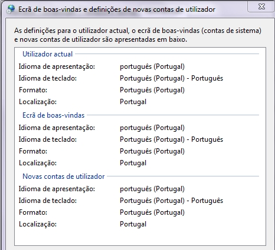This screenshot has height=250, width=275.
Task: Click 'Idioma de teclado' label under Novas contas
Action: [48, 201]
